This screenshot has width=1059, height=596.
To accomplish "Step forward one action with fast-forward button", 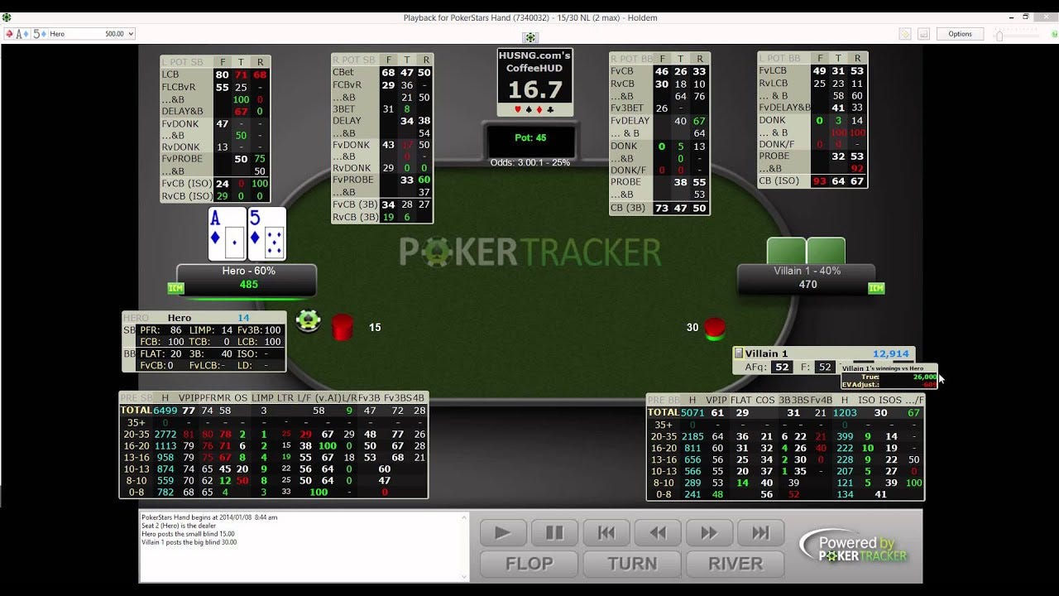I will pyautogui.click(x=709, y=533).
